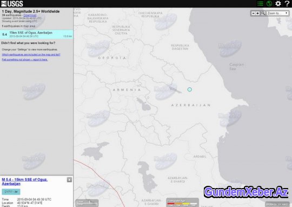Click 'Didn't find what you were looking for?' text
The height and width of the screenshot is (207, 292).
(28, 43)
